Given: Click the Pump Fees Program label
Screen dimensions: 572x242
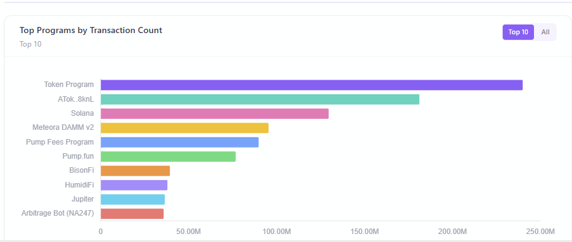Looking at the screenshot, I should click(60, 142).
